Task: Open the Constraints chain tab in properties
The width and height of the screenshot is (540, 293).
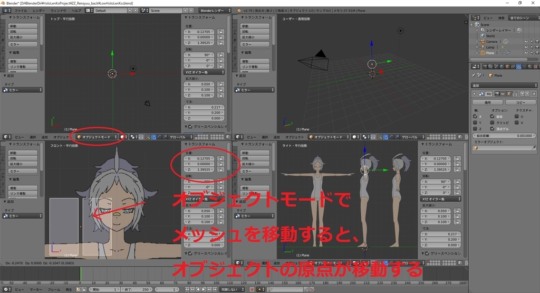Action: point(513,66)
